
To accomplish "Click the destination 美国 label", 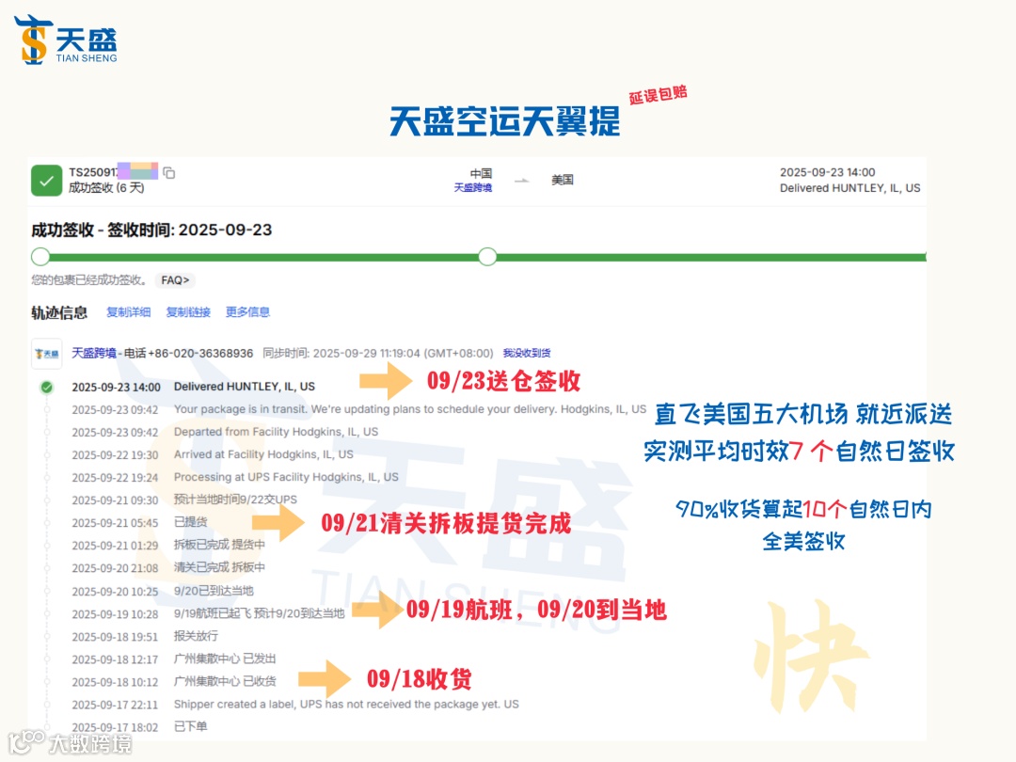I will pyautogui.click(x=563, y=180).
